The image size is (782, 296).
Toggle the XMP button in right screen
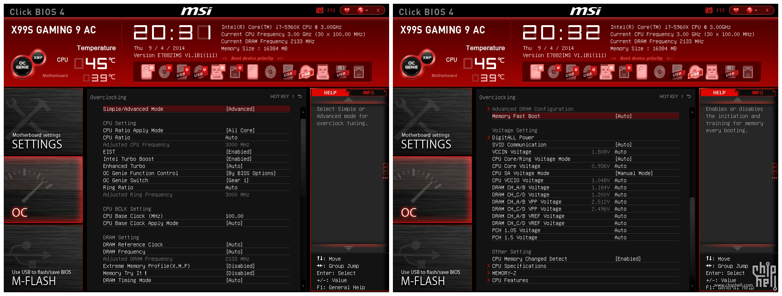click(427, 57)
